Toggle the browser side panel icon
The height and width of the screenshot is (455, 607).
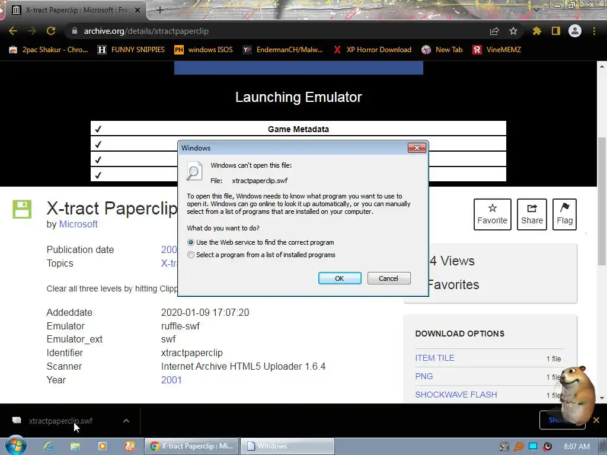pyautogui.click(x=556, y=31)
